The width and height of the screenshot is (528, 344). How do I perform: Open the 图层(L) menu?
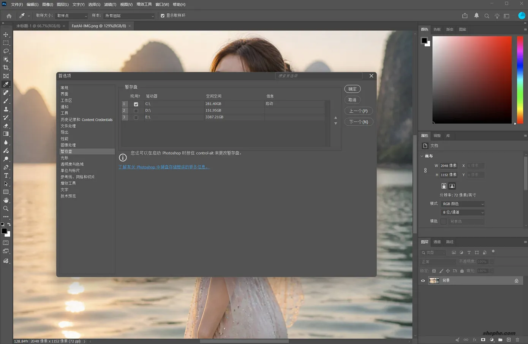(x=63, y=5)
